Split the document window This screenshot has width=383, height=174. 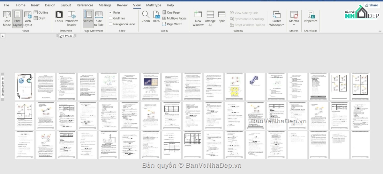tap(222, 17)
